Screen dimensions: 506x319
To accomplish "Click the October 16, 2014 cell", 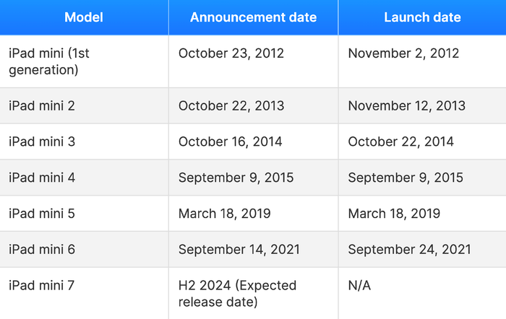I will pos(231,141).
